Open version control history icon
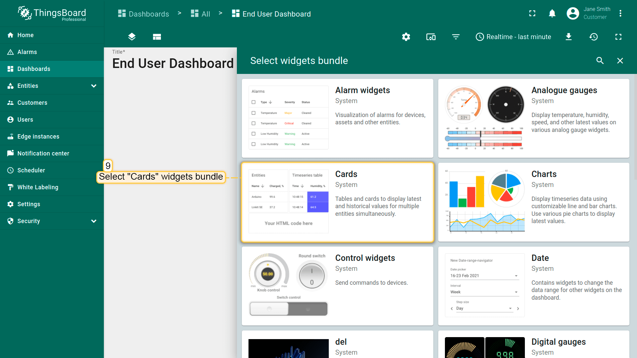The height and width of the screenshot is (358, 637). 594,37
